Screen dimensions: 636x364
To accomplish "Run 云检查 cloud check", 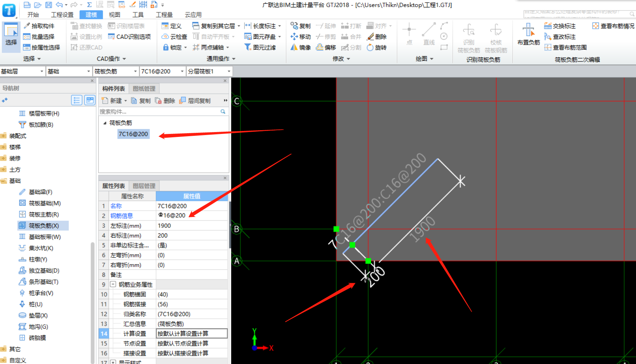I will pos(174,37).
